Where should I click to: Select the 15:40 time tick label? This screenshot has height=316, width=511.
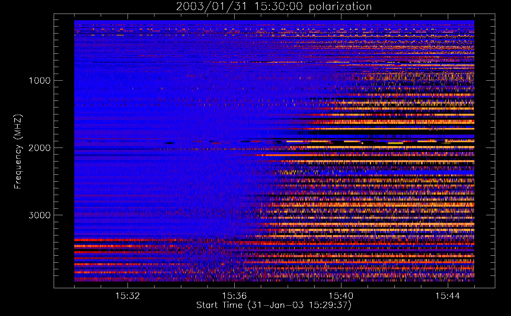click(x=341, y=296)
